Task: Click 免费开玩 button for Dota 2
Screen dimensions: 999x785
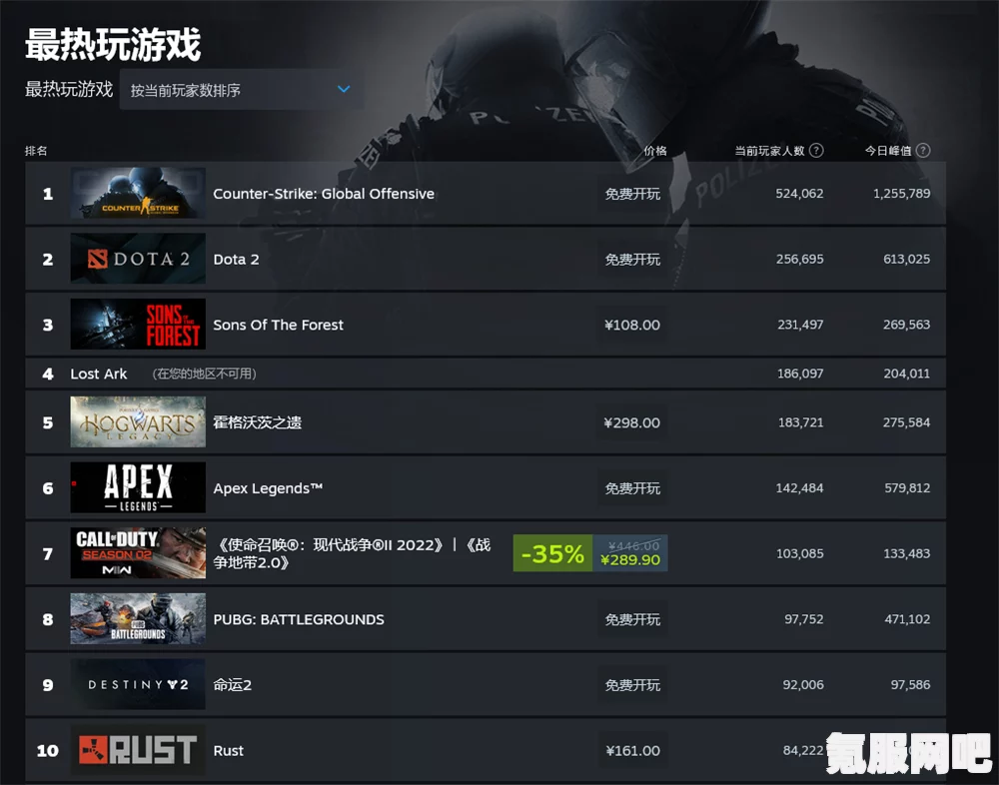Action: pos(632,260)
